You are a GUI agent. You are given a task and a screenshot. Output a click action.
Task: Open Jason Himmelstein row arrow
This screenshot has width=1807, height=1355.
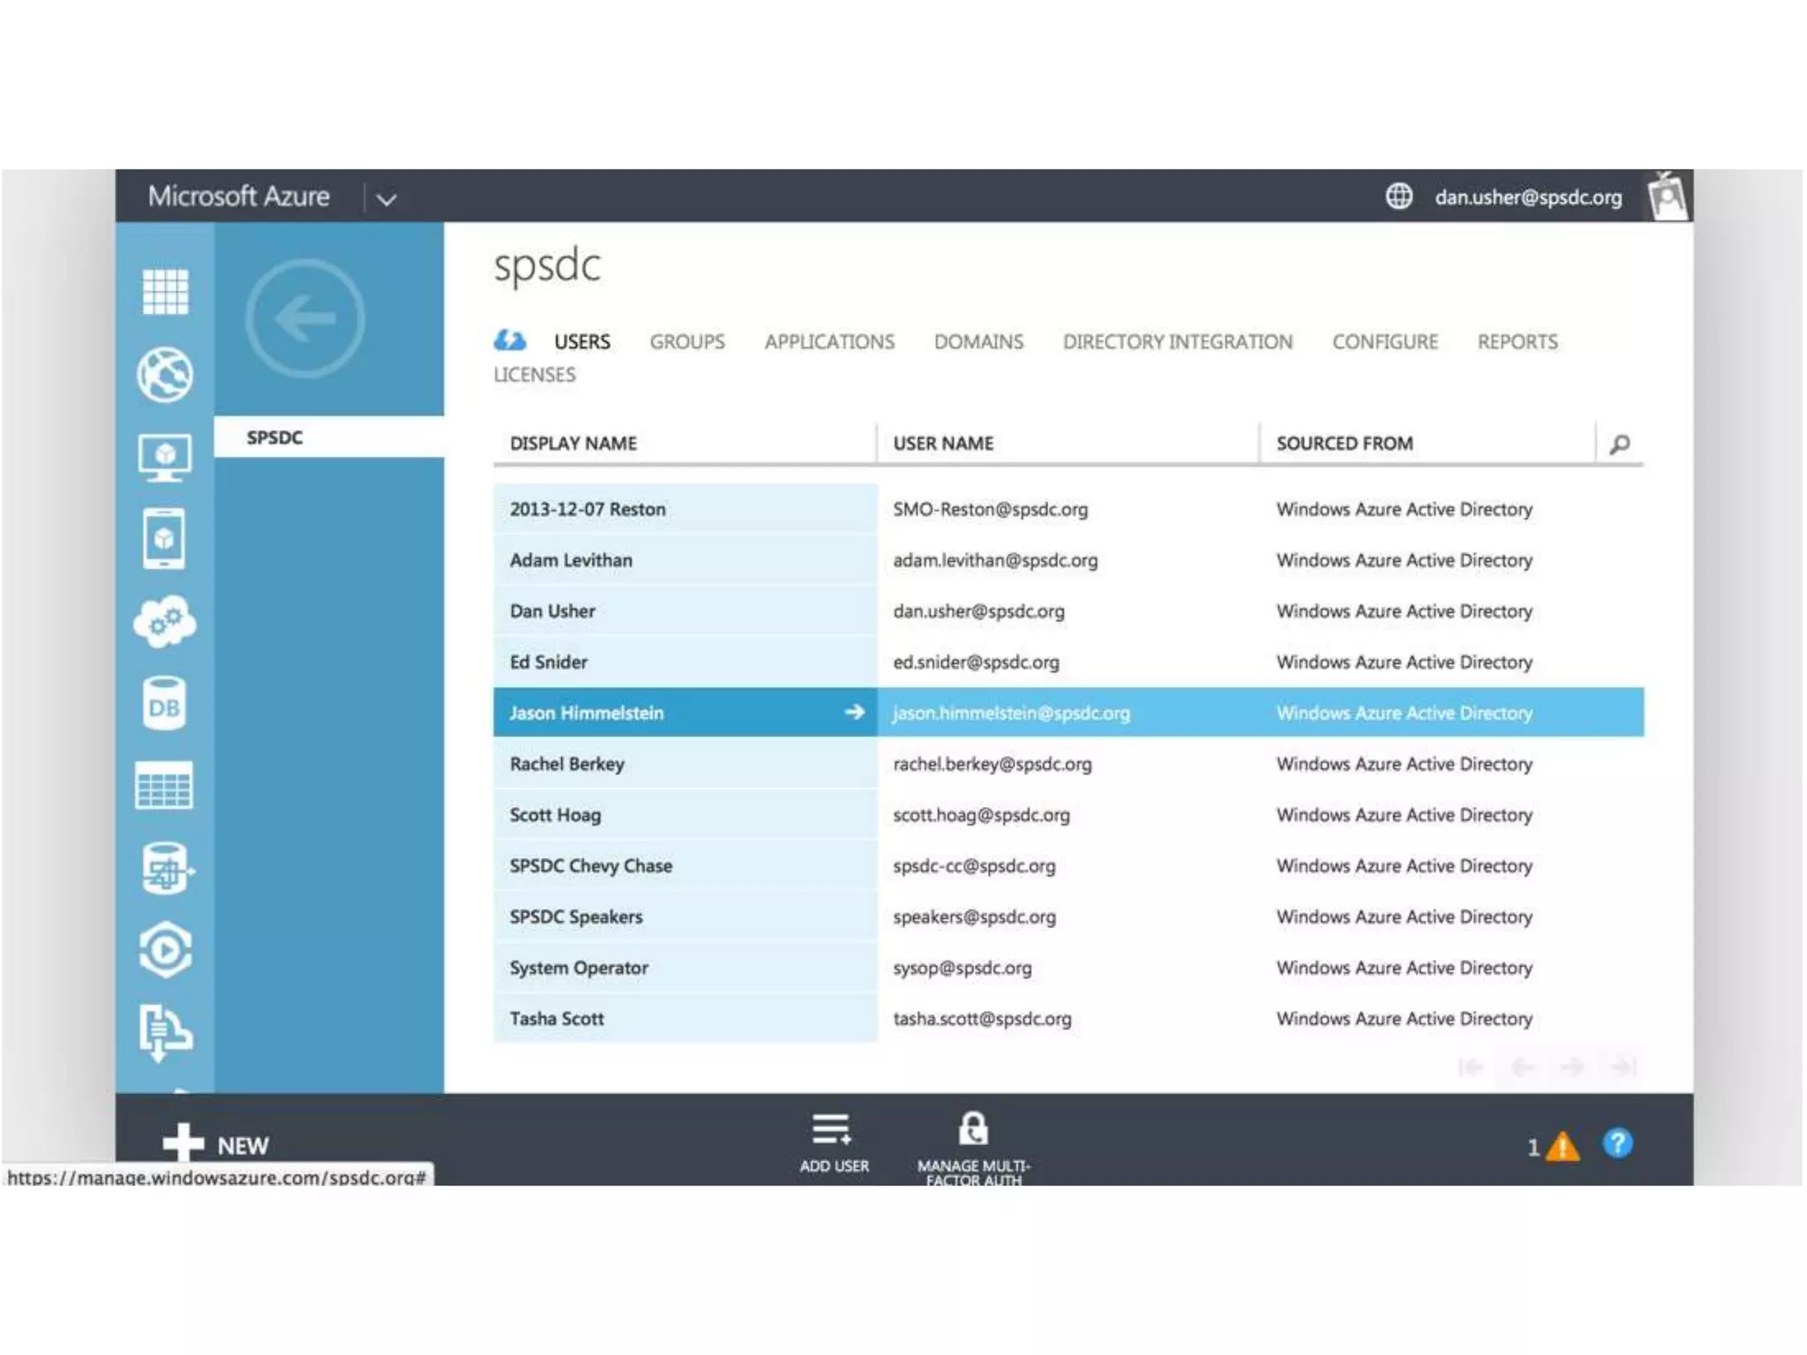click(854, 712)
